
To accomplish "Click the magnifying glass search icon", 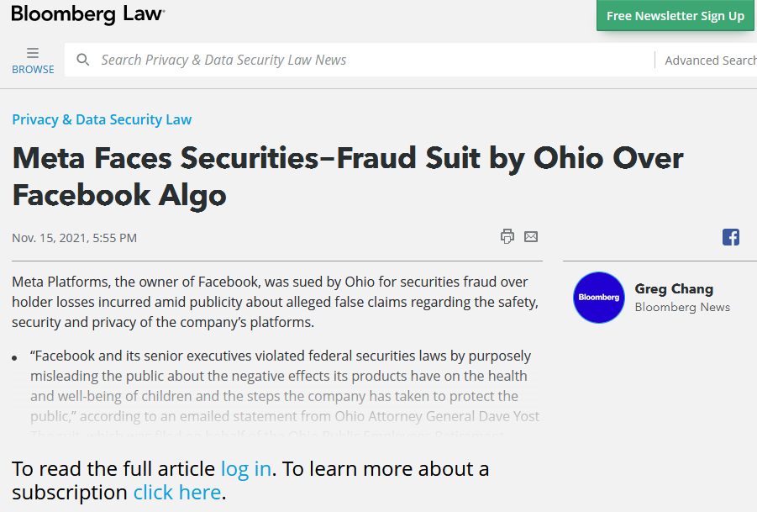I will click(83, 60).
